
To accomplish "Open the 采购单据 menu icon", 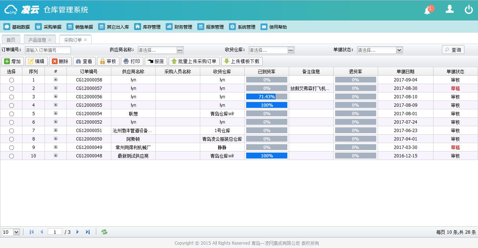I will (x=38, y=26).
